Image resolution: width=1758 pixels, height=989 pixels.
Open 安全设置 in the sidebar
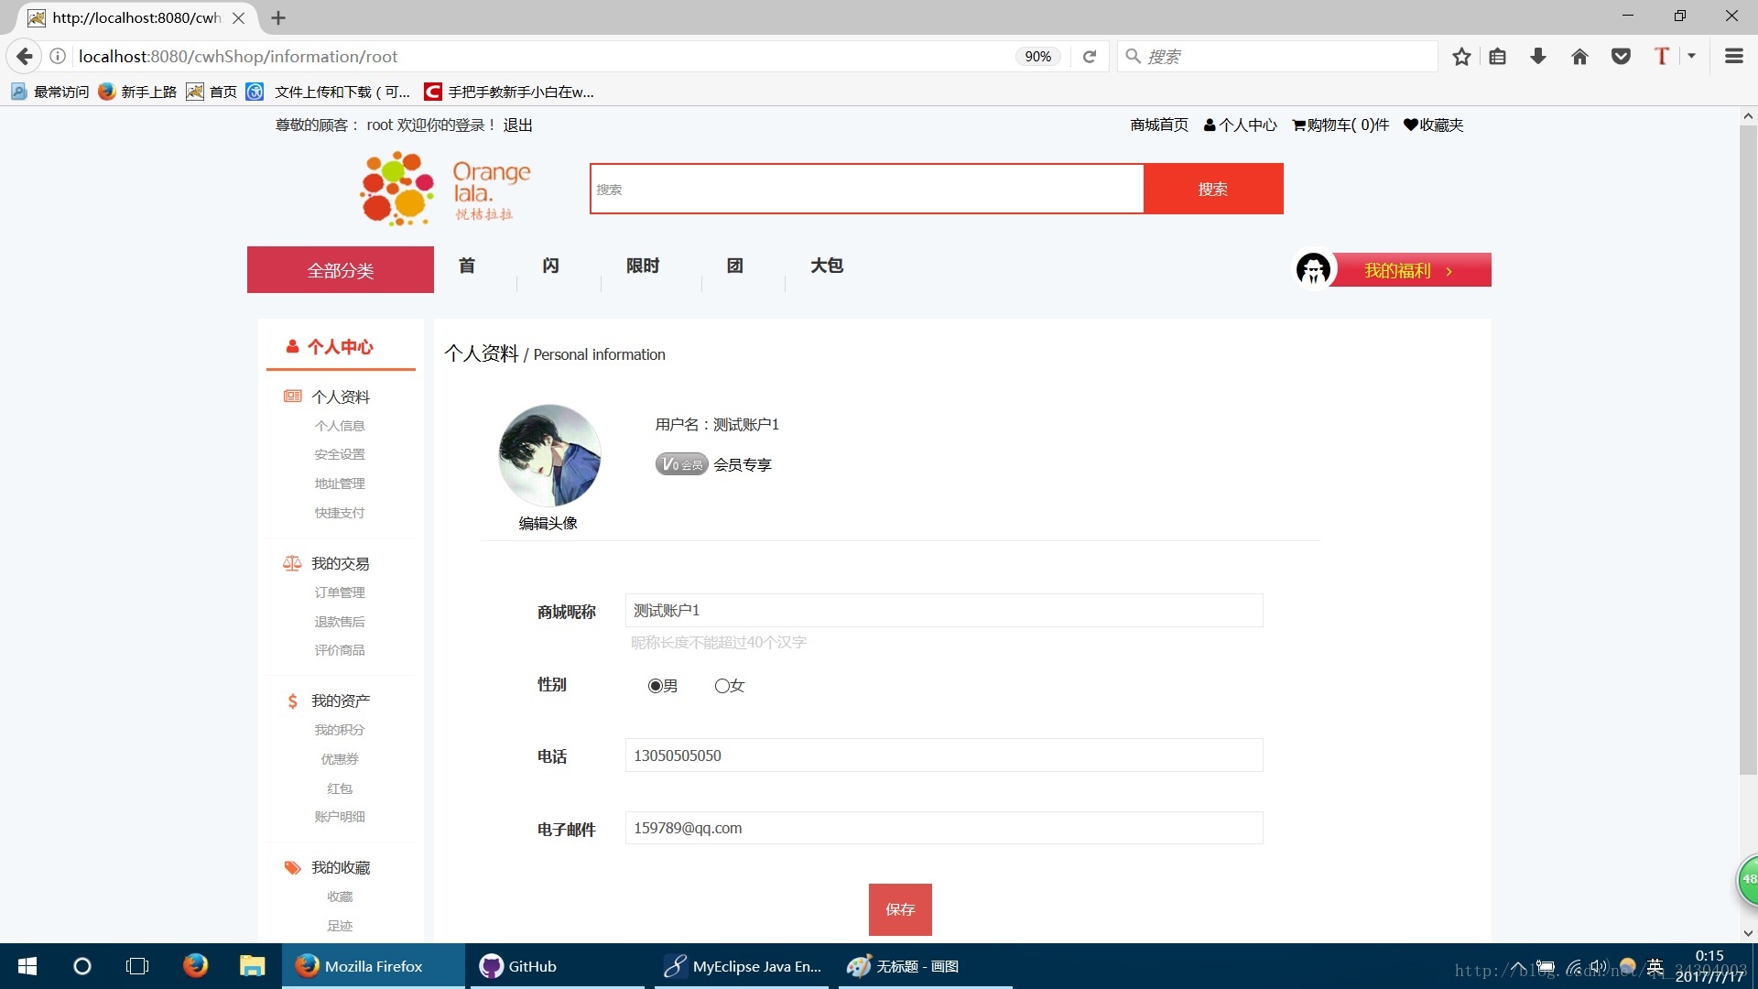tap(340, 454)
